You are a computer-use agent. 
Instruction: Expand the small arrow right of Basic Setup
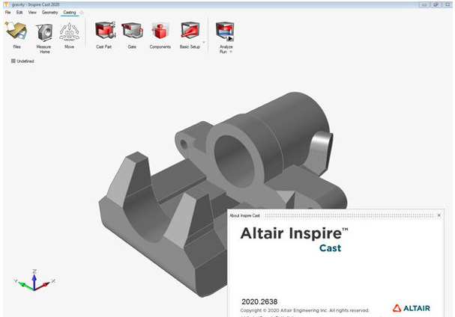pos(203,43)
